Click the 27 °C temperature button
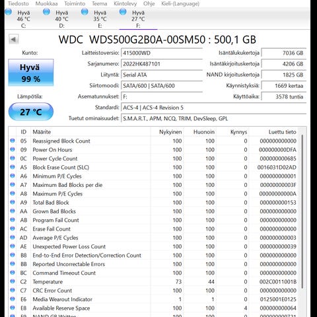Viewport: 317px width, 317px height. click(x=31, y=112)
